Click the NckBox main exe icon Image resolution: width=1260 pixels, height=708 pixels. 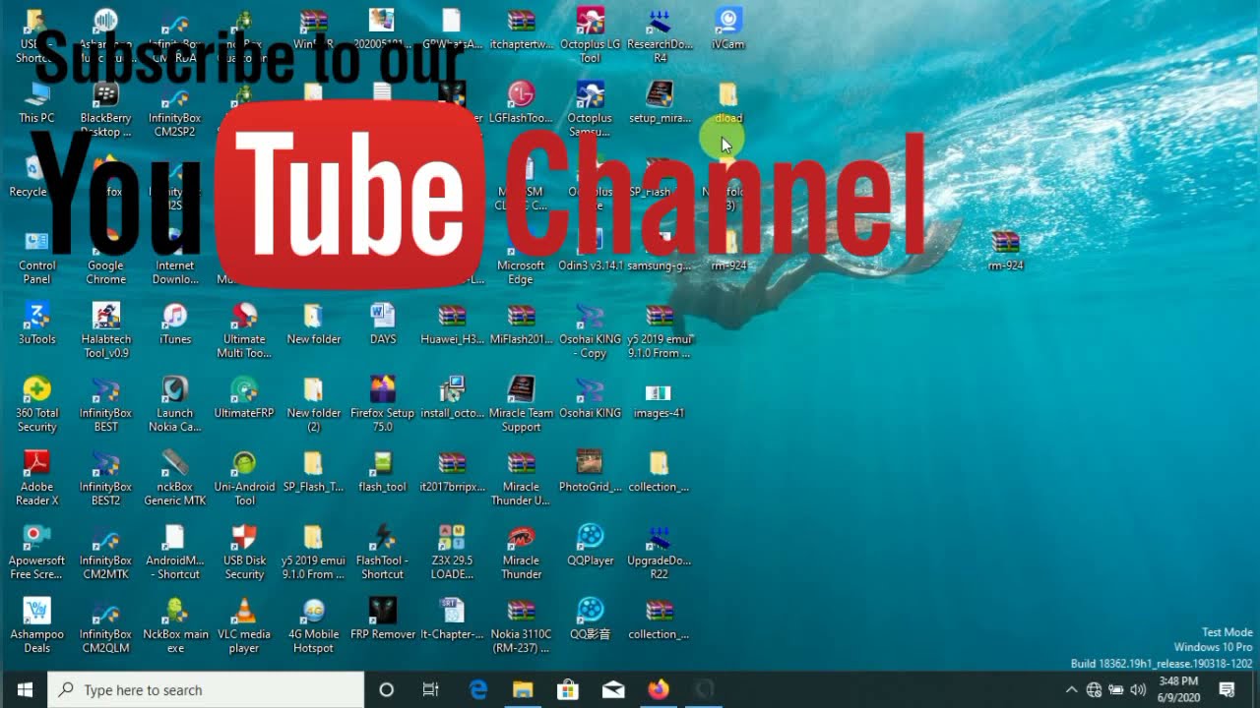pyautogui.click(x=175, y=625)
